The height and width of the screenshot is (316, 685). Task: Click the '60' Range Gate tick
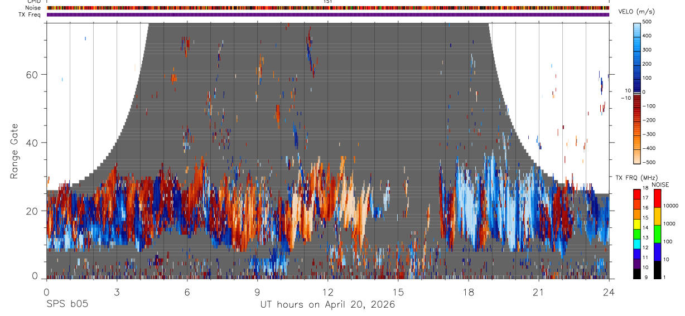pos(31,74)
